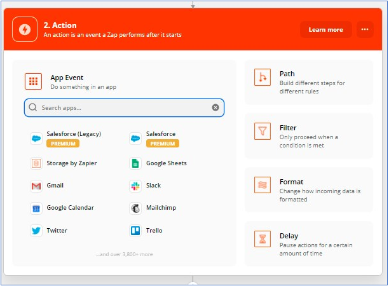Click the Salesforce (Legacy) app name
Image resolution: width=389 pixels, height=286 pixels.
point(74,134)
